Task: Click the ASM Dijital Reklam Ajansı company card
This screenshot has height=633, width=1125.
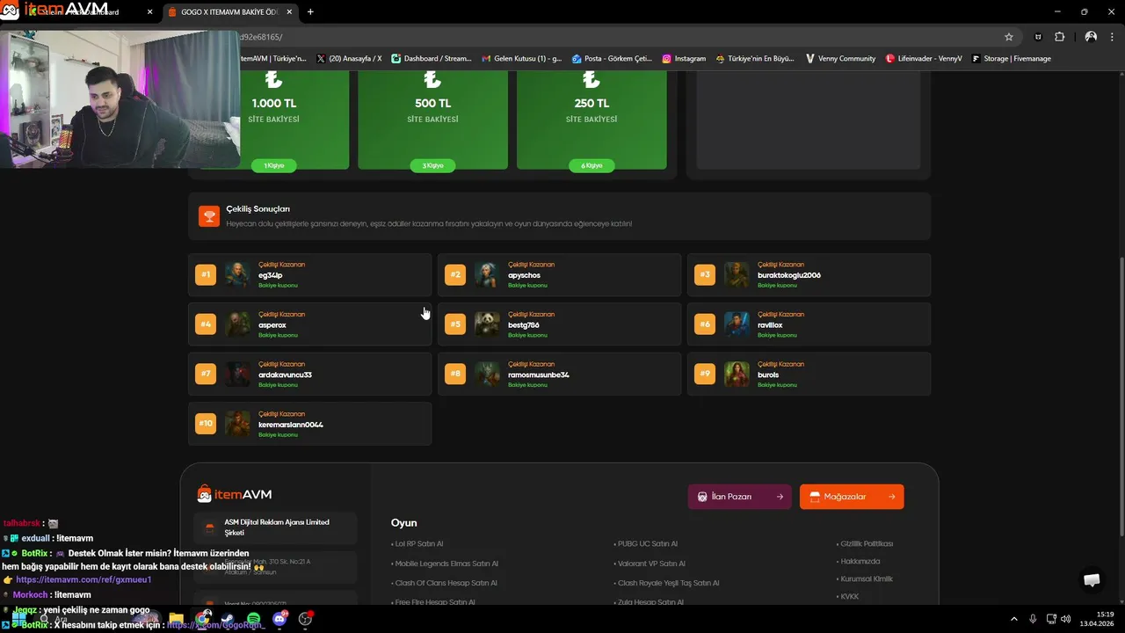Action: coord(275,527)
